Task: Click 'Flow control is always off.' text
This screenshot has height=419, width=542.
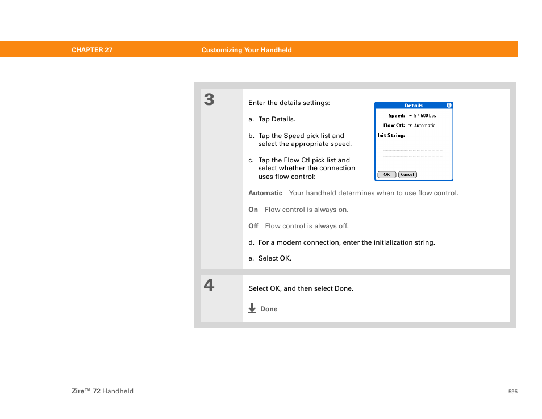Action: click(307, 226)
